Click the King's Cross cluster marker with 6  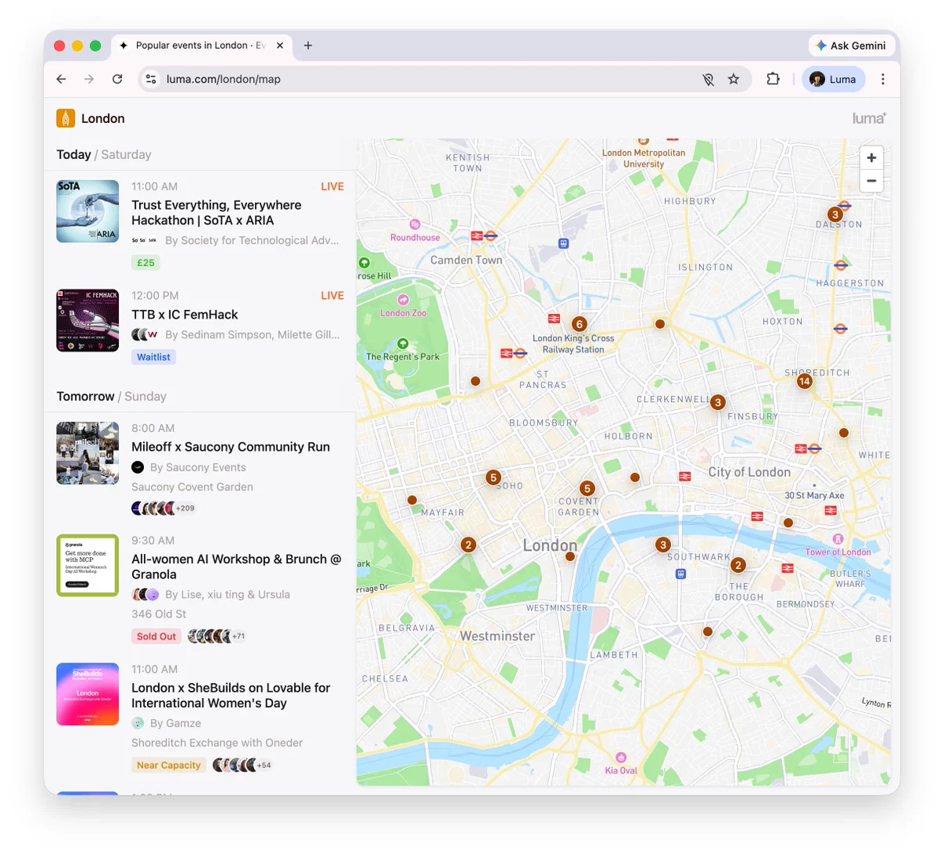579,324
